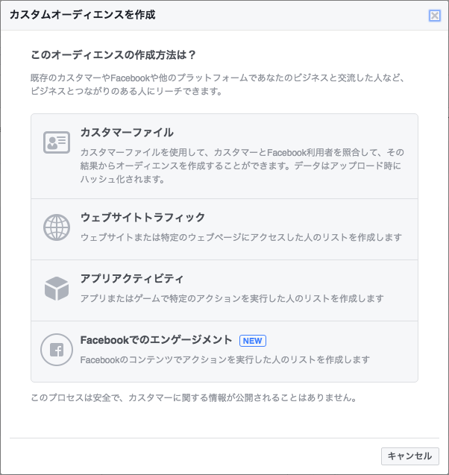
Task: Click the intro paragraph about reaching business contacts
Action: 218,84
